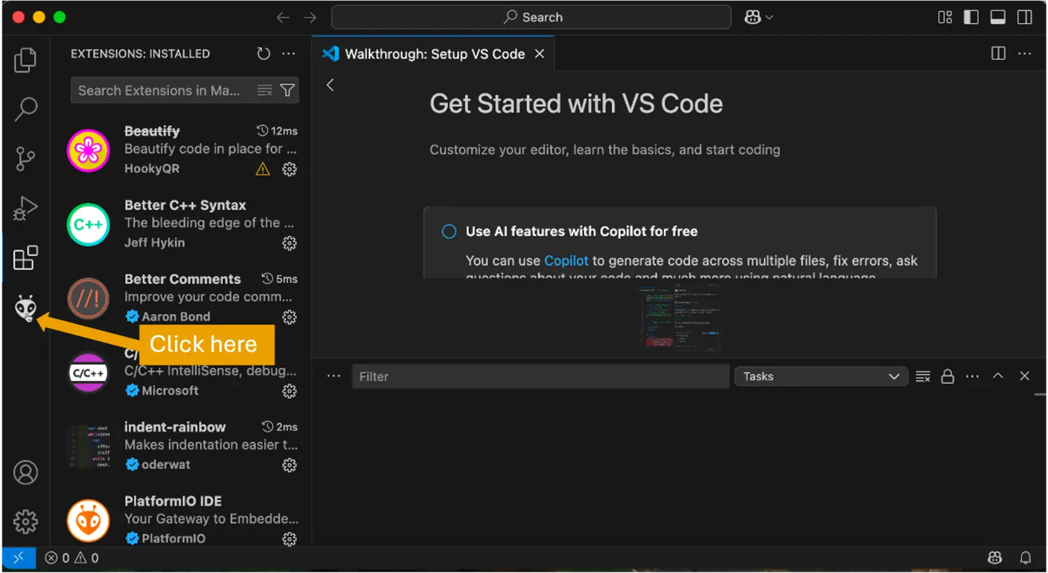Click the HookyQR publisher name
Image resolution: width=1048 pixels, height=573 pixels.
point(152,169)
